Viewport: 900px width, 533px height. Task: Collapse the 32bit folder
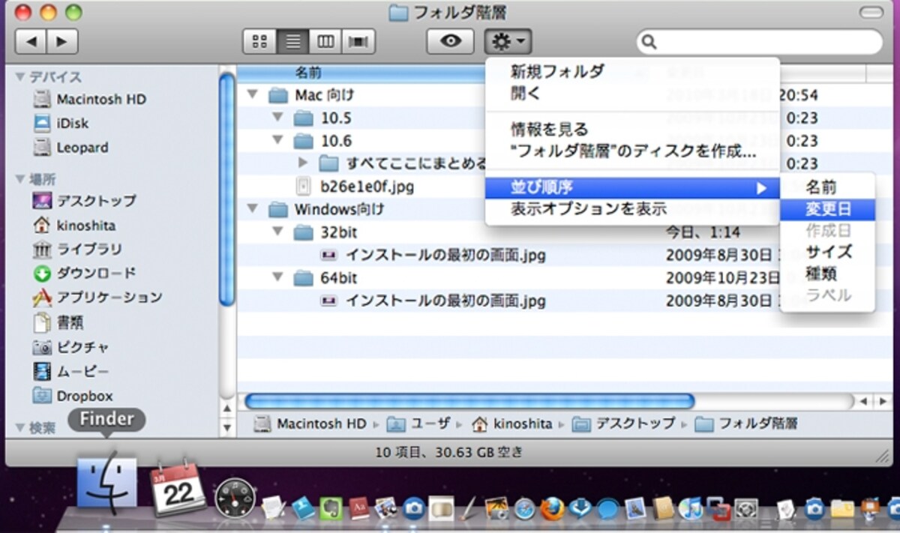click(x=278, y=232)
